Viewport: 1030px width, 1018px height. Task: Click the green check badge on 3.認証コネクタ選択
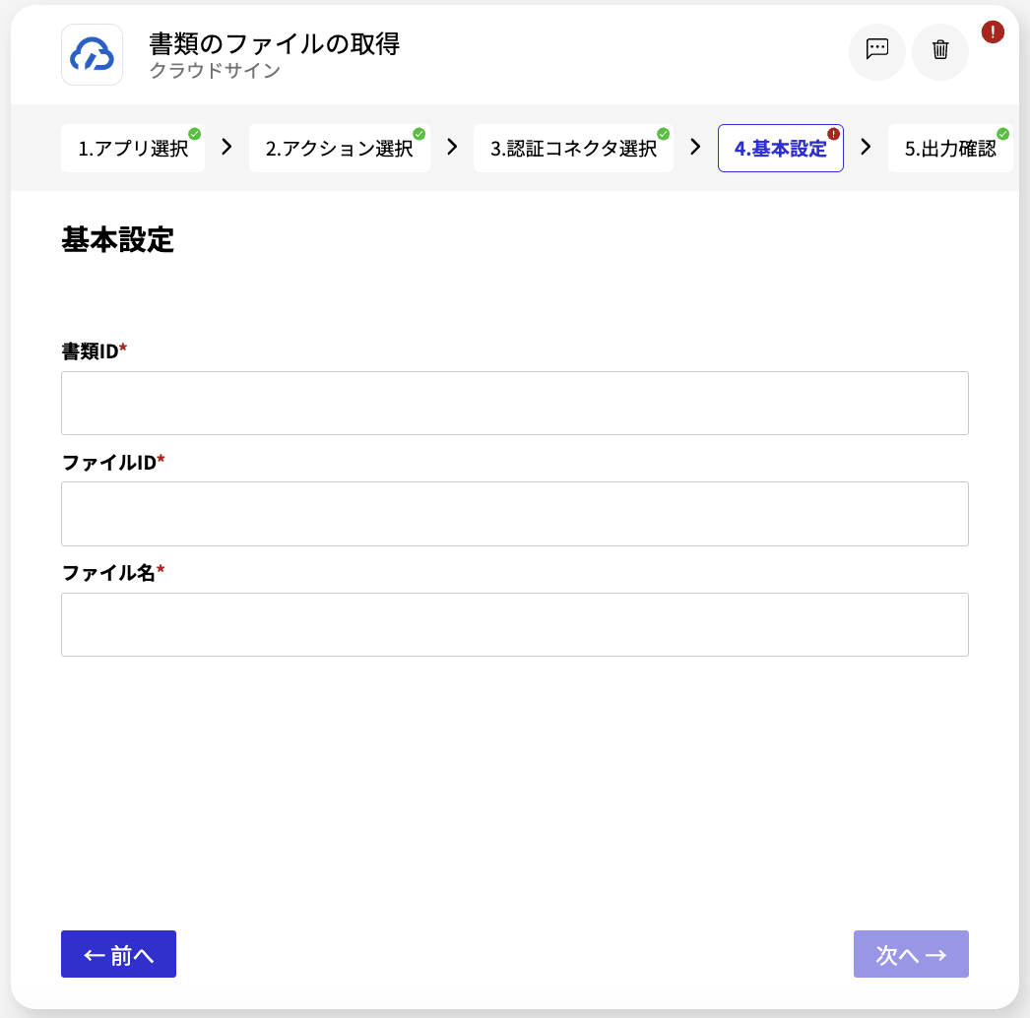(664, 134)
